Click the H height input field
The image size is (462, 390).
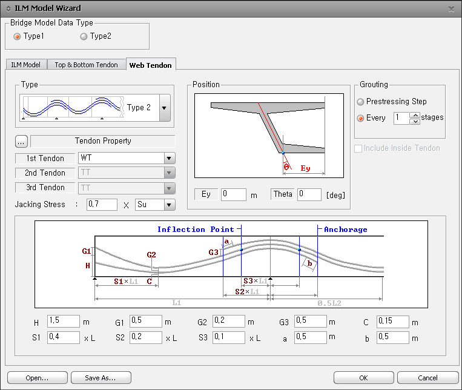pyautogui.click(x=63, y=322)
